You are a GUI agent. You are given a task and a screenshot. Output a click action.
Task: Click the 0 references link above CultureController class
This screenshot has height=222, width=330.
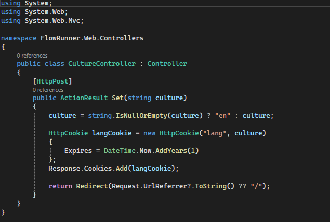coord(32,55)
